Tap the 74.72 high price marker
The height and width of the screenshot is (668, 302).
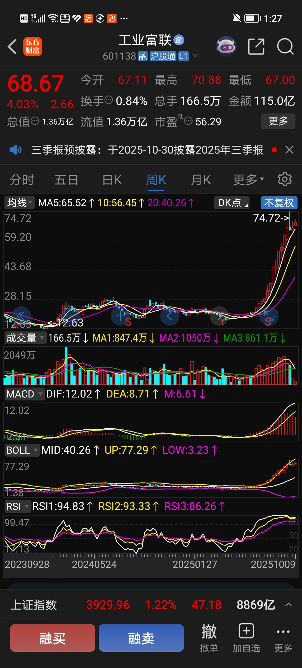click(271, 218)
